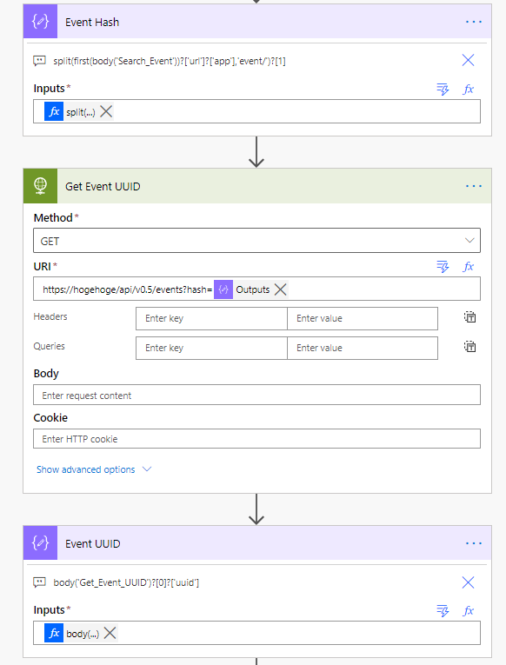Switch Queries to text mode
The height and width of the screenshot is (665, 506).
click(469, 347)
